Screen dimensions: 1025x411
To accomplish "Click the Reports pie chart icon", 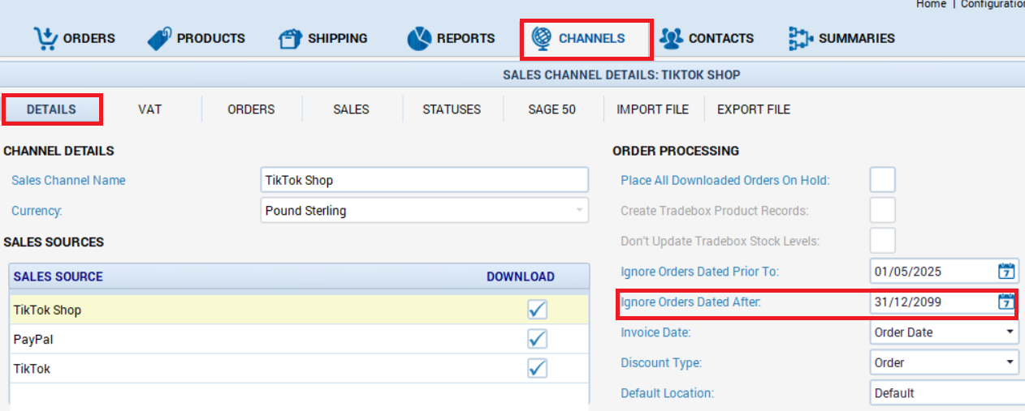I will 419,38.
